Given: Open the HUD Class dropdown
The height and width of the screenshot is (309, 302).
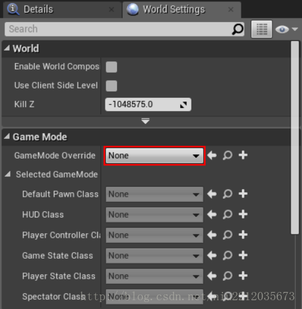Looking at the screenshot, I should point(154,214).
